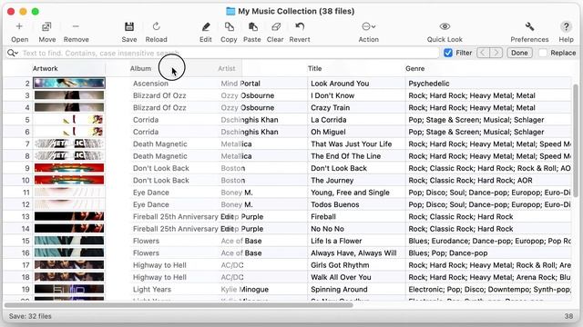583x327 pixels.
Task: Click the Genre column header
Action: click(x=415, y=69)
